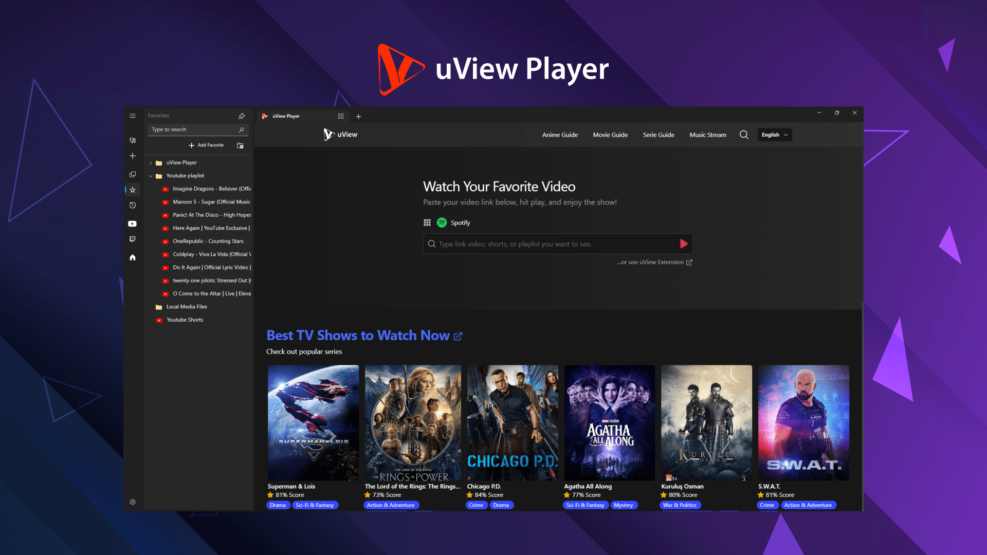Click the Home icon in the sidebar
The width and height of the screenshot is (987, 555).
tap(132, 257)
